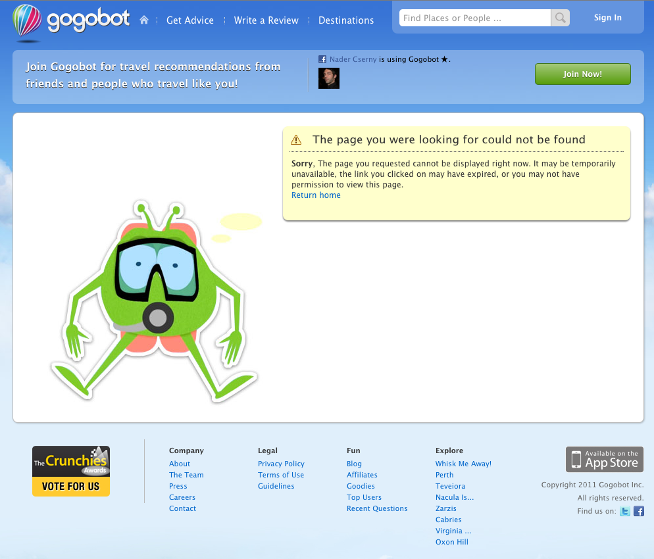The image size is (654, 559).
Task: Open the Facebook icon in footer
Action: coord(639,511)
